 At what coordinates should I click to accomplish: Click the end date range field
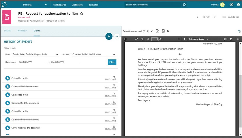[x=65, y=62]
